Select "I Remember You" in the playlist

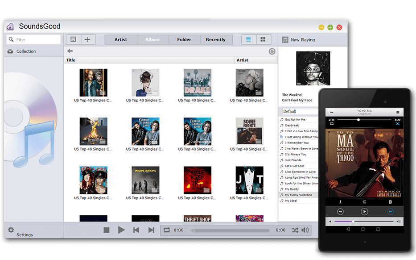[298, 143]
